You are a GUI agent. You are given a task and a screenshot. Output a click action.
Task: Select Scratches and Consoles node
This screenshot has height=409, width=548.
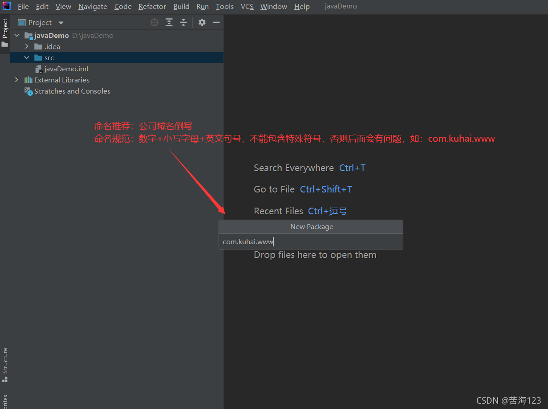point(72,91)
